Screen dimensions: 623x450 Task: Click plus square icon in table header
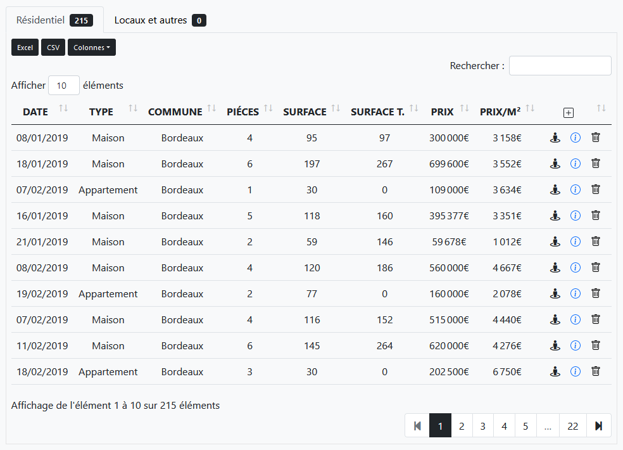coord(569,112)
